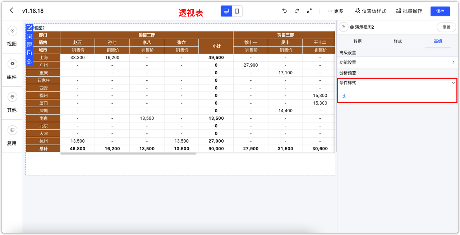The width and height of the screenshot is (460, 235).
Task: Click the 销售二部 header cell
Action: click(x=147, y=35)
